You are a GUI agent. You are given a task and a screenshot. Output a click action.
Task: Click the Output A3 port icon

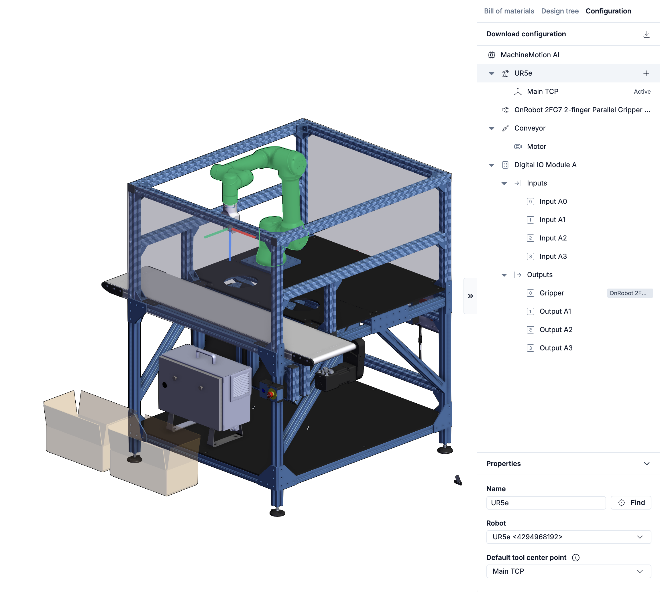point(531,348)
